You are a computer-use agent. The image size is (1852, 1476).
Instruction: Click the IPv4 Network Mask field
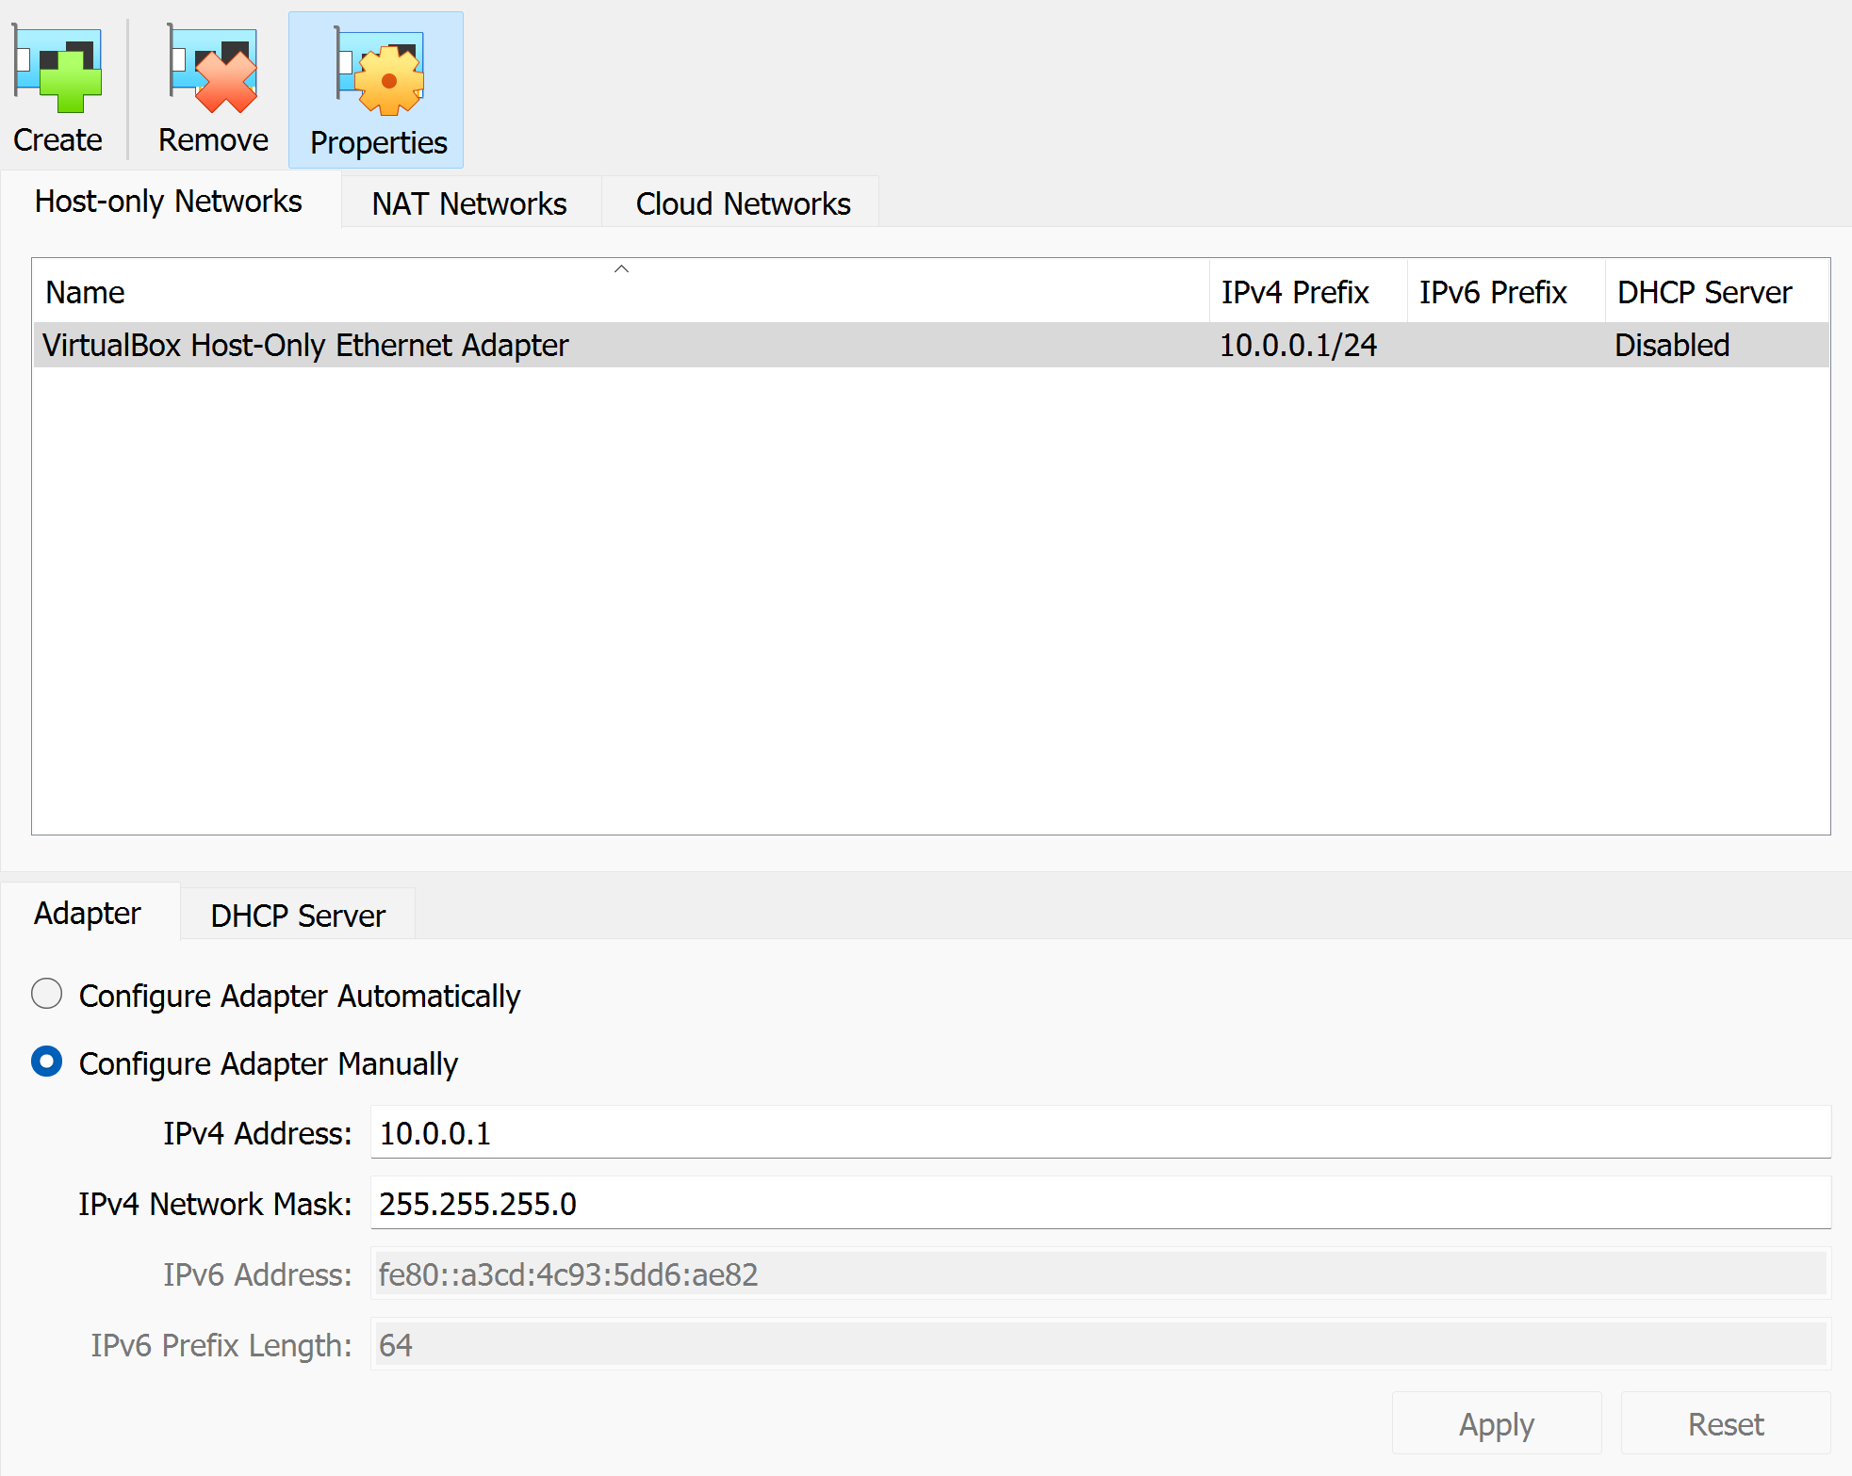click(x=1098, y=1204)
